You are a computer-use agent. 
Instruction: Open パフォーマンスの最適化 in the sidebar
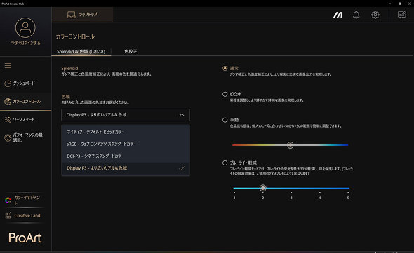(25, 137)
